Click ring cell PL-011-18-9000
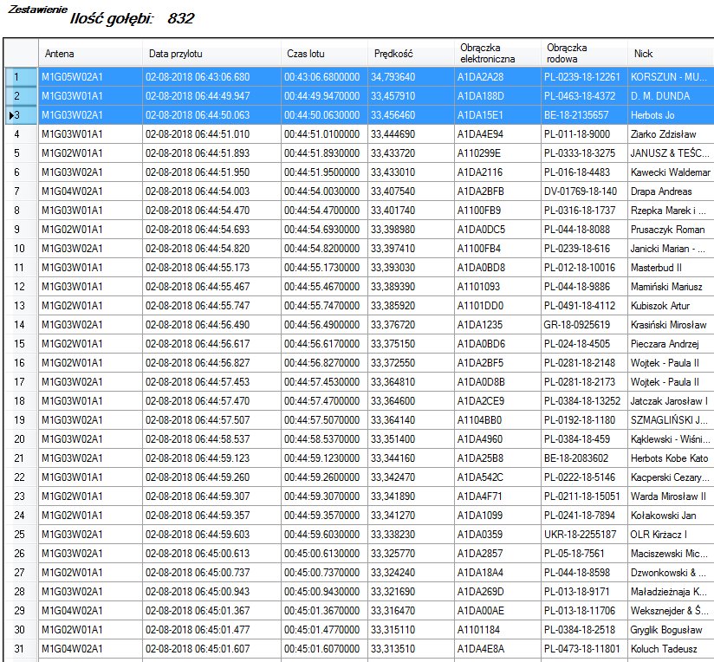Viewport: 714px width, 662px height. (x=584, y=134)
